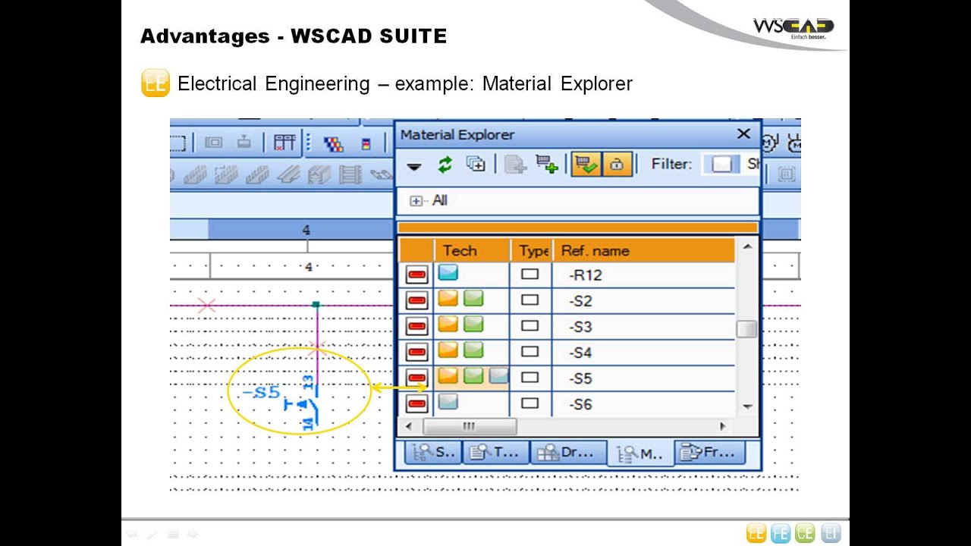Click the horizontal scrollbar left arrow
Image resolution: width=971 pixels, height=546 pixels.
pos(410,426)
